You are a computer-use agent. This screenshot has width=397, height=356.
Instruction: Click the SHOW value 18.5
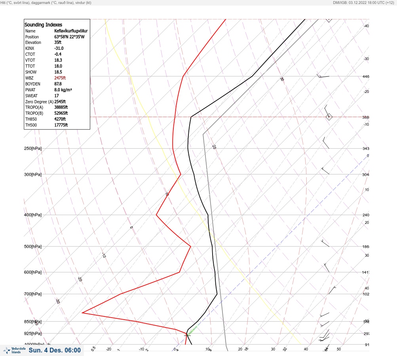click(x=58, y=72)
